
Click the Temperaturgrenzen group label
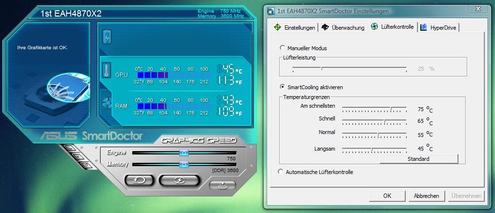306,97
